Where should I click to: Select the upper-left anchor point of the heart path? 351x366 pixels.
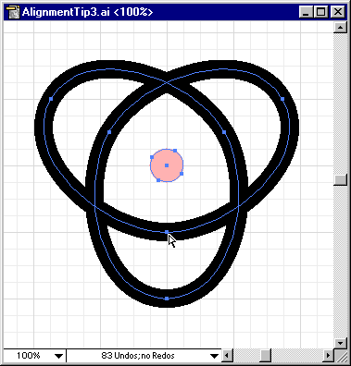pyautogui.click(x=51, y=99)
